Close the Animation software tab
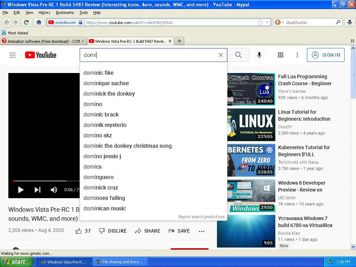 [x=83, y=41]
